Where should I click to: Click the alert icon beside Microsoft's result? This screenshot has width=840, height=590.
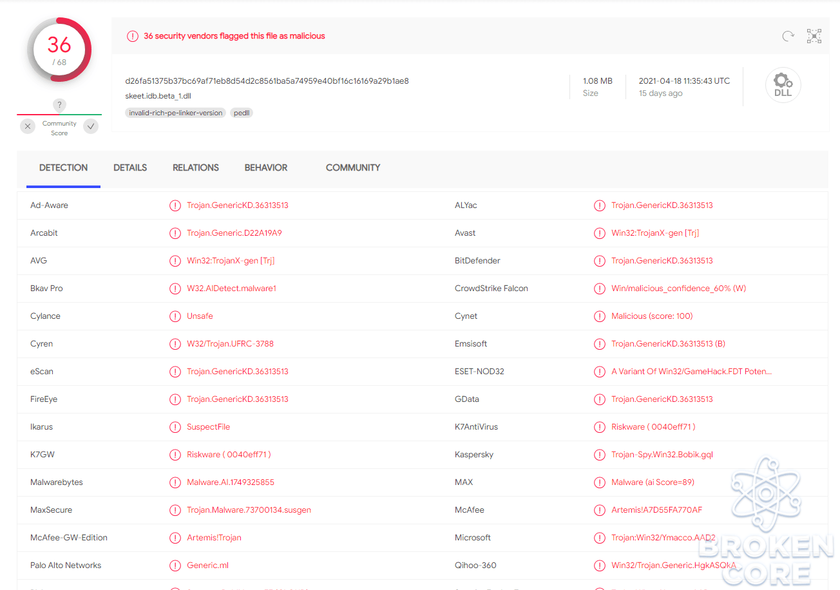pos(600,538)
